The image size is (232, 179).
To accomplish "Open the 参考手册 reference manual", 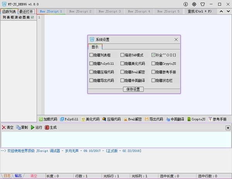I will coord(217,119).
